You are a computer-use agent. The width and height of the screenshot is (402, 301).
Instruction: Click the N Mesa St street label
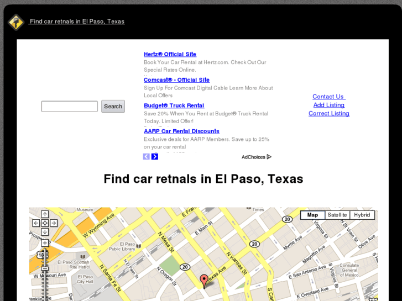[166, 242]
